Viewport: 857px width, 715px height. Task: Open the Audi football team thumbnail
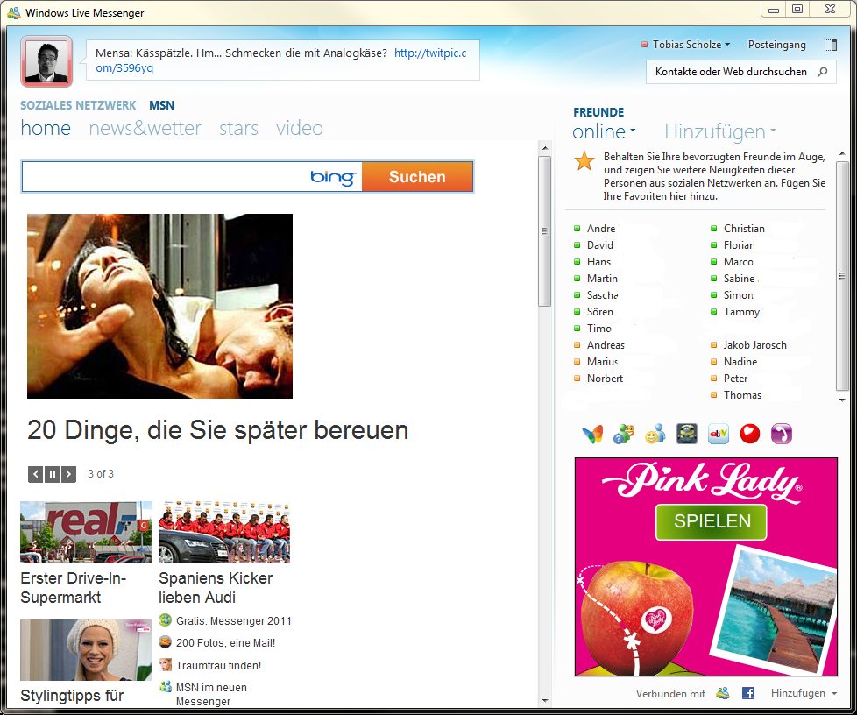(224, 532)
